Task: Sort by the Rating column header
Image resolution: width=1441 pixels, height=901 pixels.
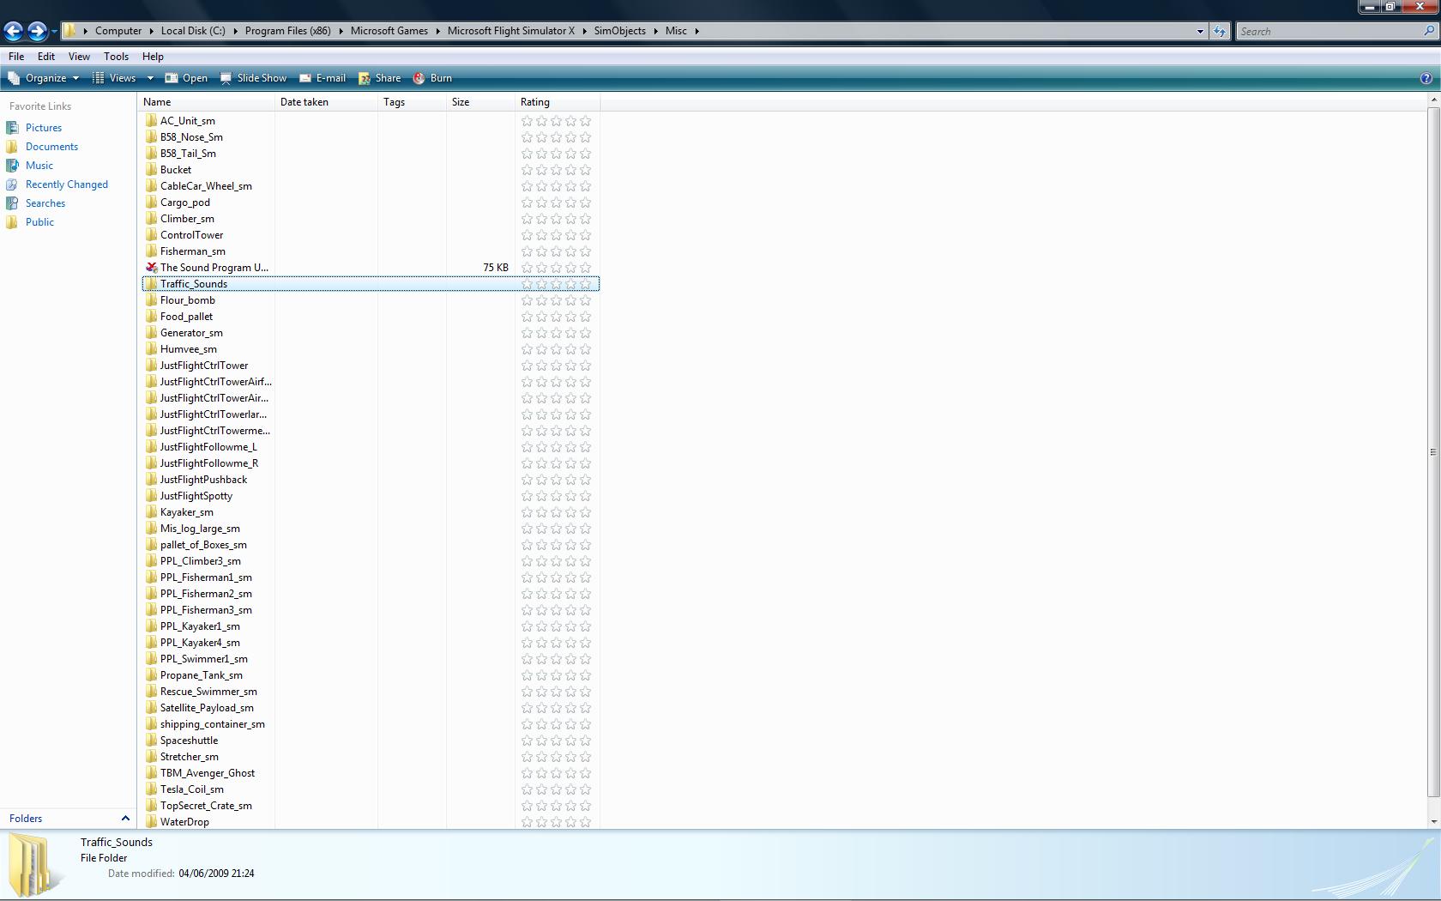Action: (558, 102)
